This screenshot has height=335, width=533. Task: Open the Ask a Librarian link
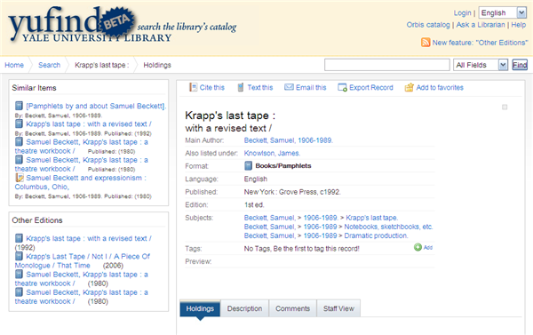click(481, 25)
